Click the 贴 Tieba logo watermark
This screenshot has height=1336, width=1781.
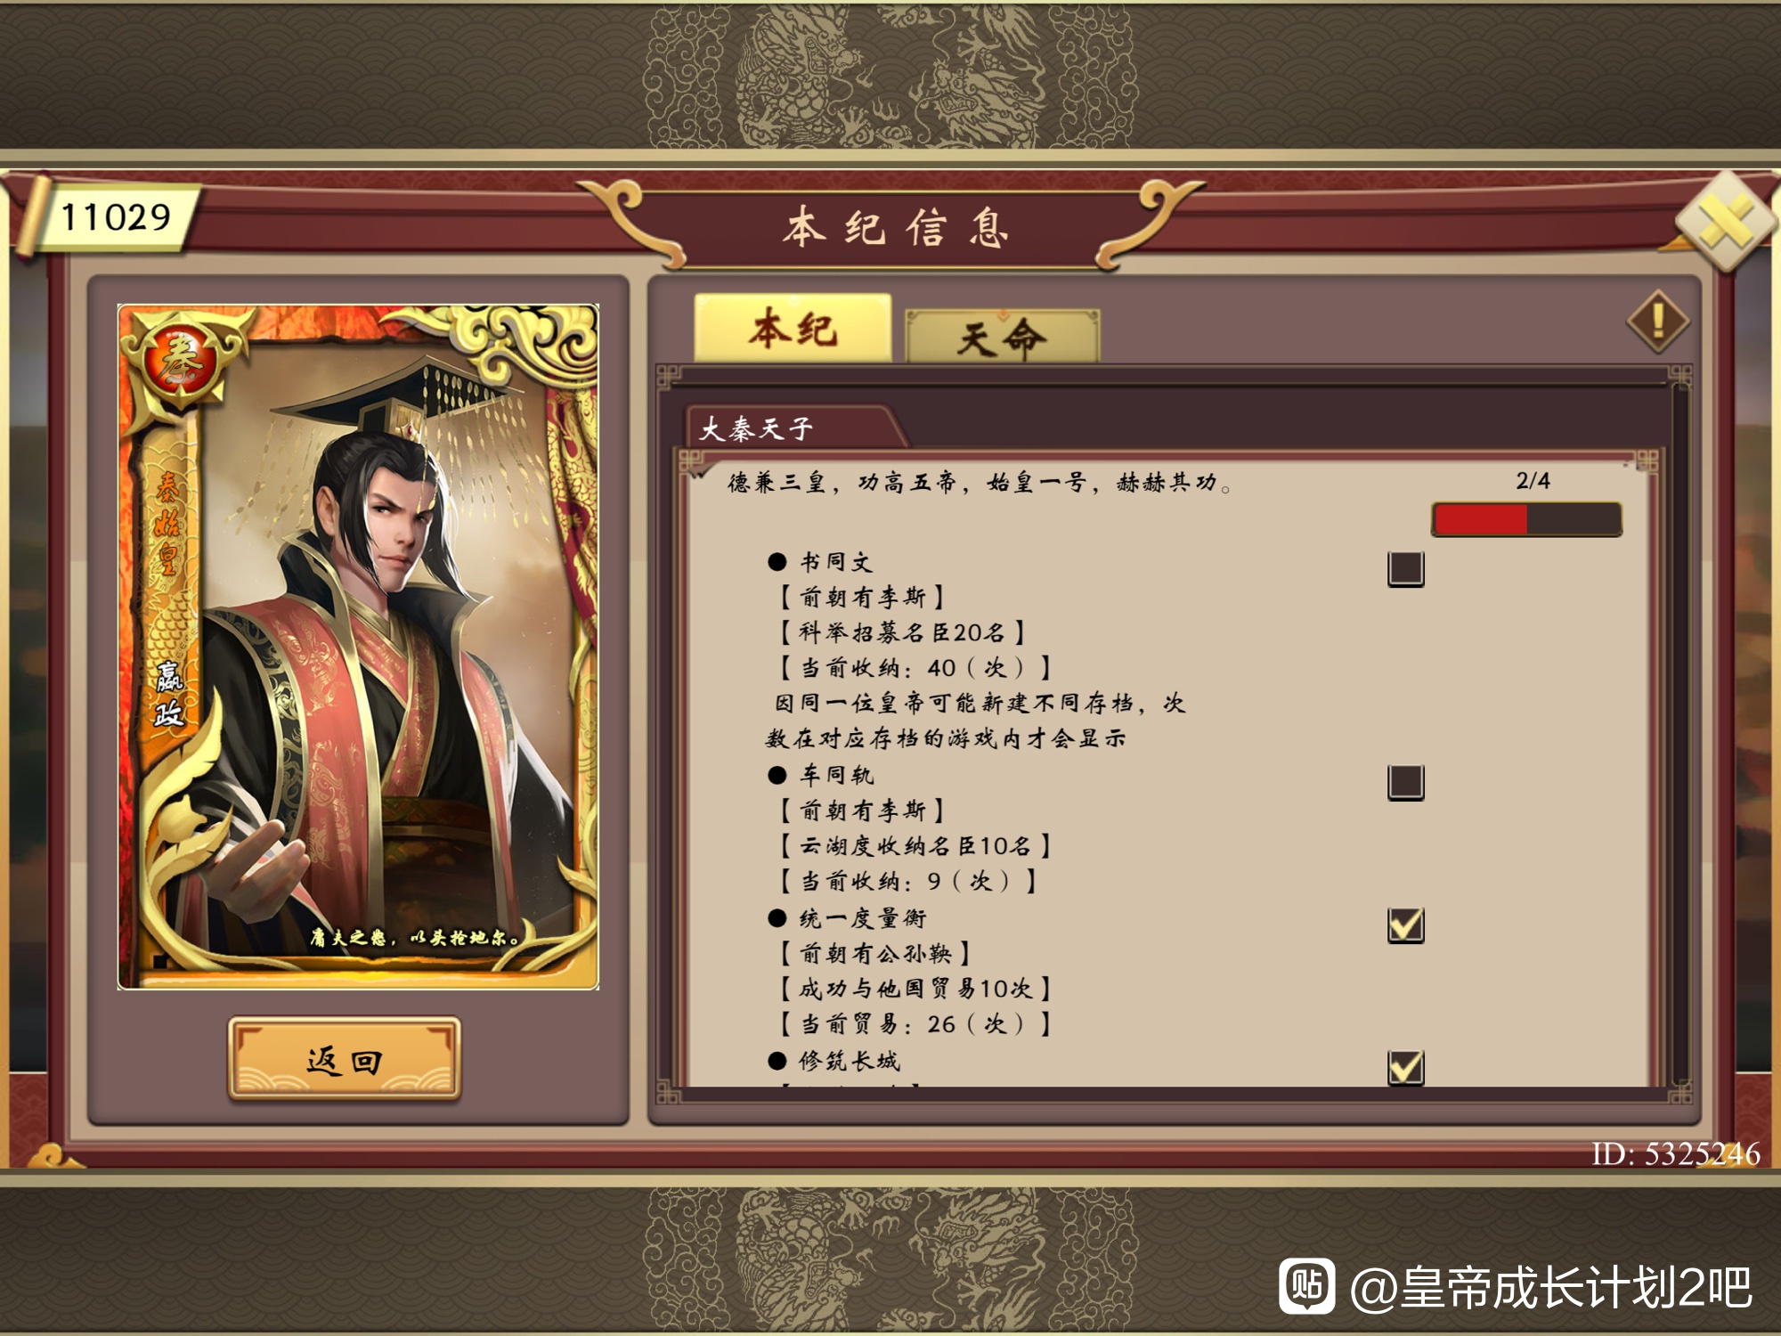pos(1307,1286)
